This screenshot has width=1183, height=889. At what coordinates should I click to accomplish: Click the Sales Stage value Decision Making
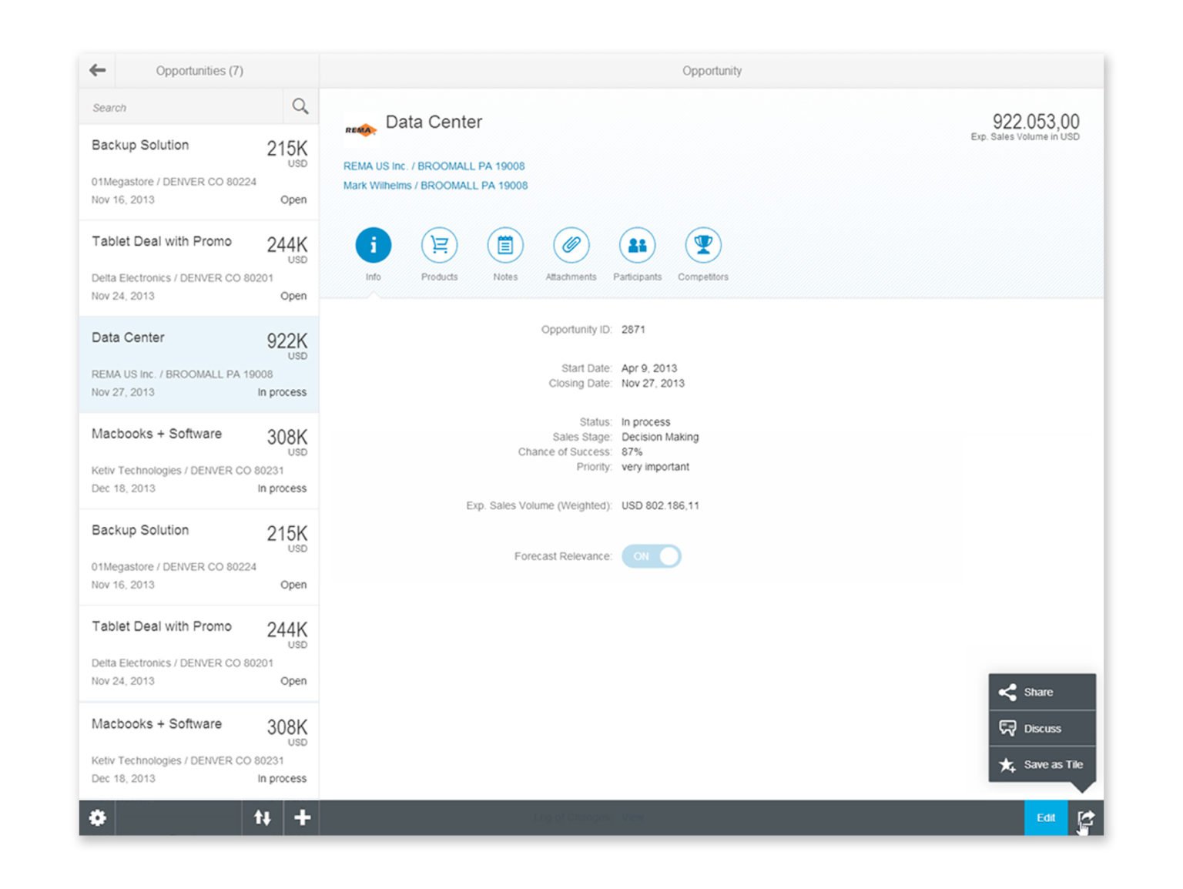click(x=660, y=437)
